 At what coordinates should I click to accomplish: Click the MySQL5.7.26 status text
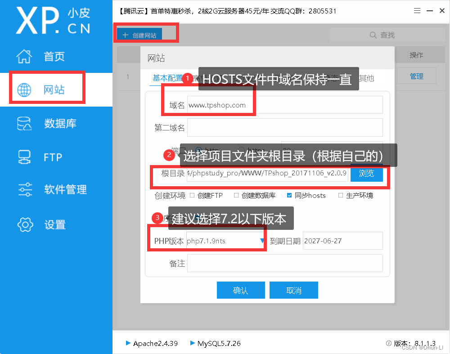click(x=219, y=343)
